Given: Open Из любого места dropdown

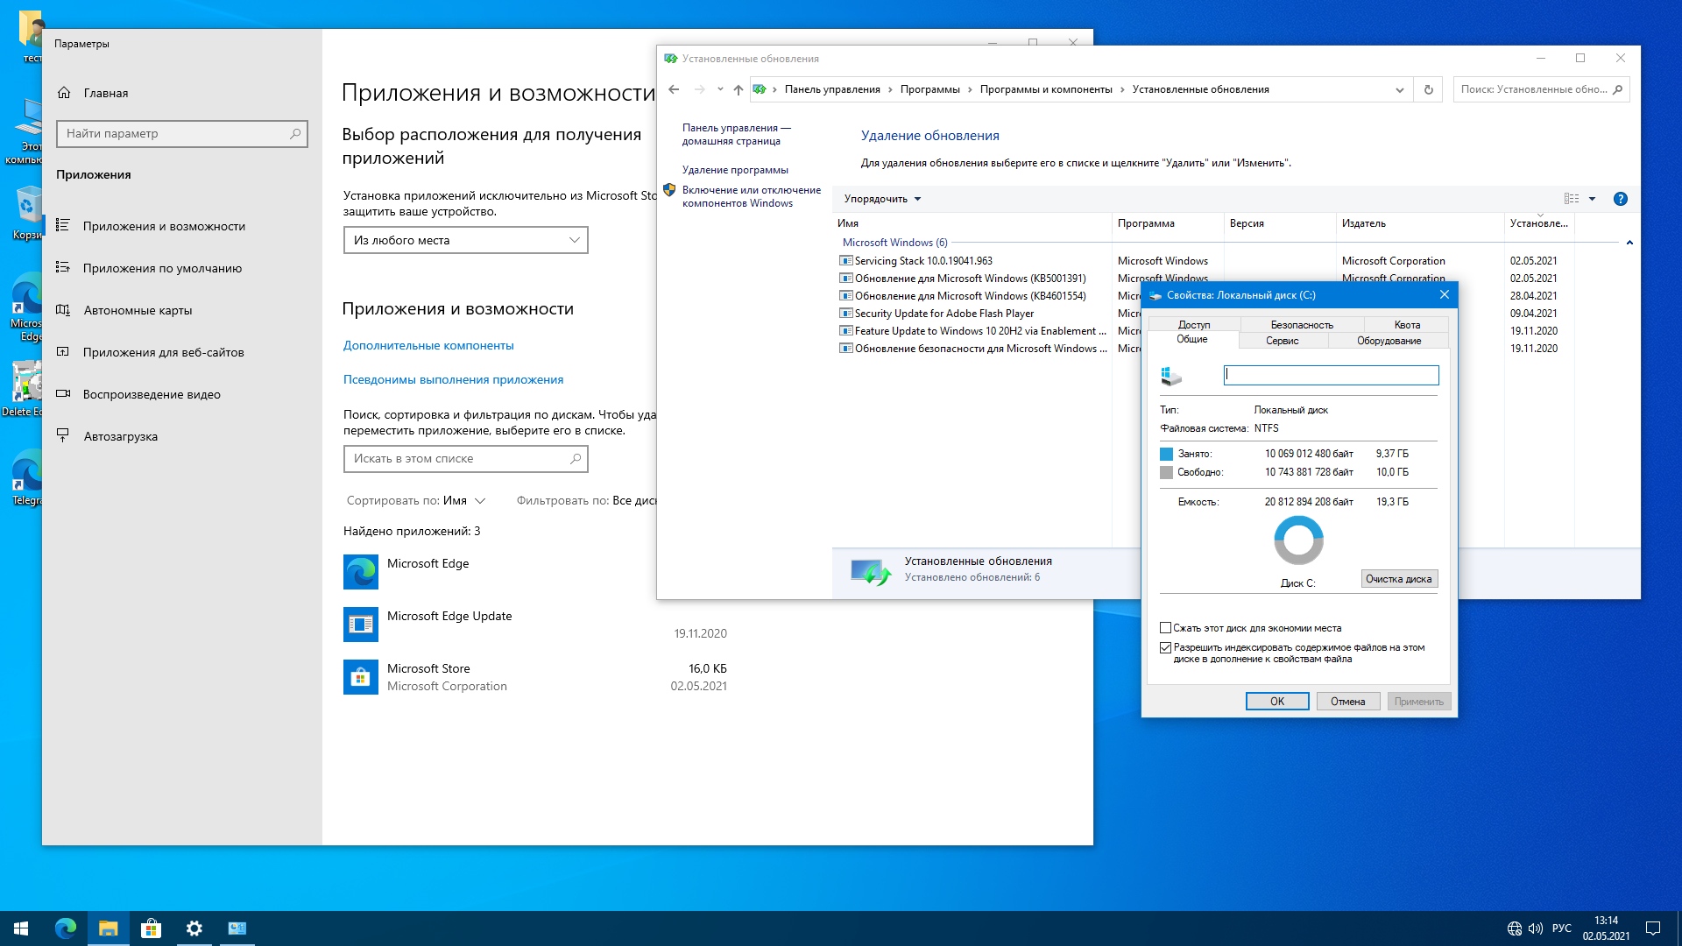Looking at the screenshot, I should click(465, 240).
